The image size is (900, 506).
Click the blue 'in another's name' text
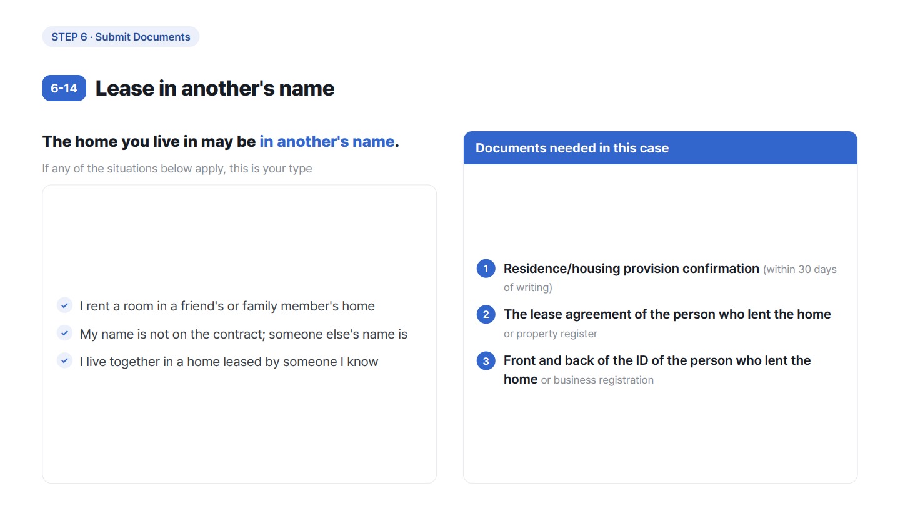(327, 141)
